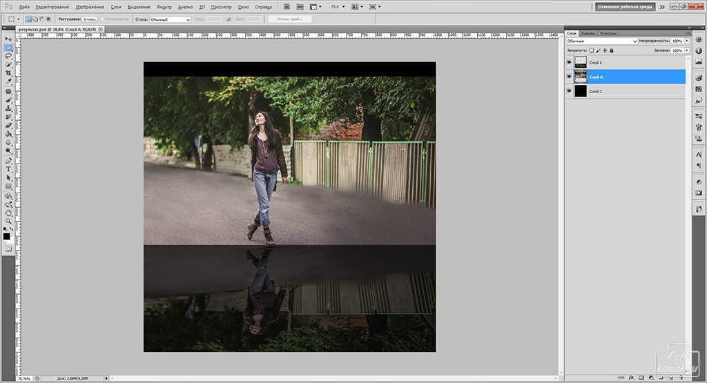Select the Dodge tool
The image size is (707, 383).
8,151
